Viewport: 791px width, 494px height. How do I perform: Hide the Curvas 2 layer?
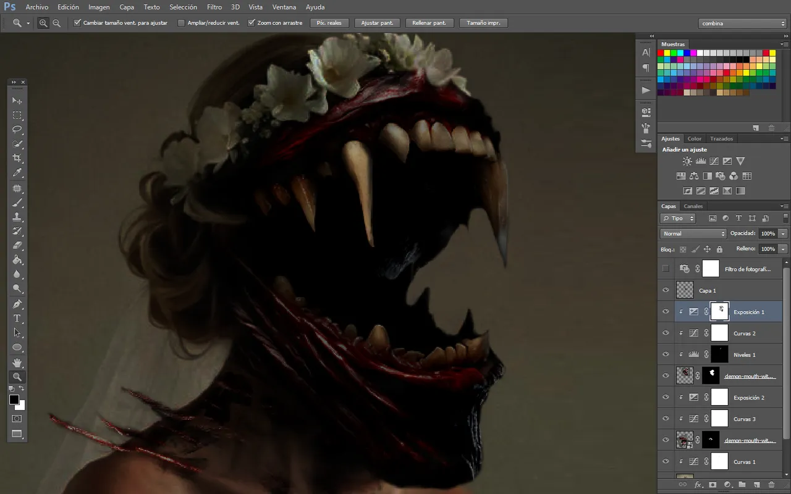[666, 333]
